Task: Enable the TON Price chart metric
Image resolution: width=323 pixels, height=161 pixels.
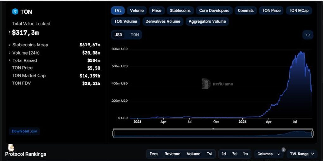Action: (271, 10)
